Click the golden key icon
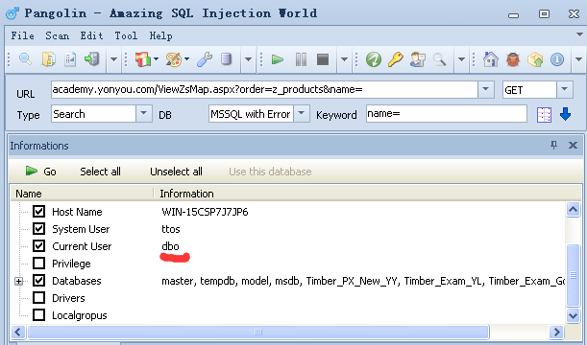 click(395, 59)
